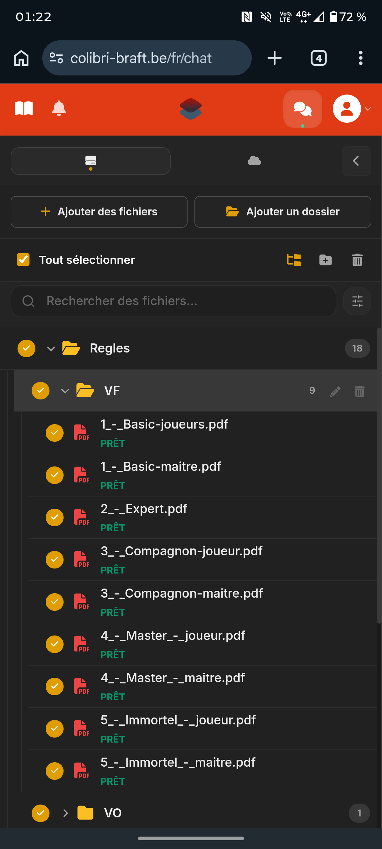Toggle selection of the Regles folder
382x849 pixels.
tap(26, 348)
